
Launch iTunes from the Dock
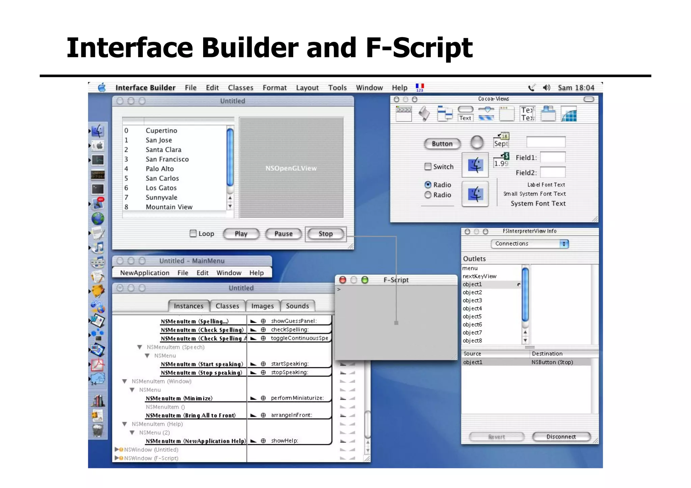98,248
